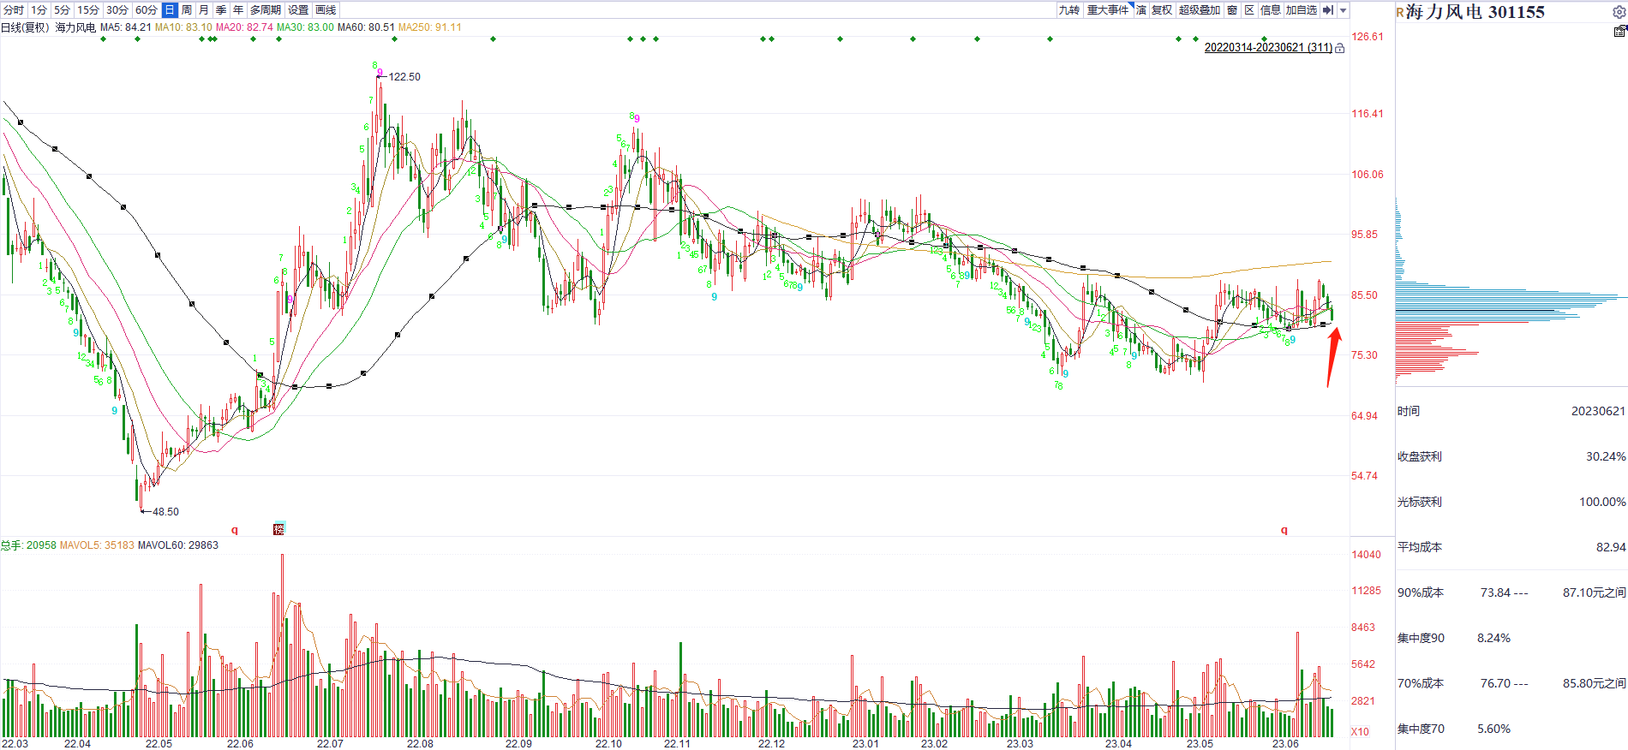Switch to the 季 quarterly chart tab

point(221,10)
